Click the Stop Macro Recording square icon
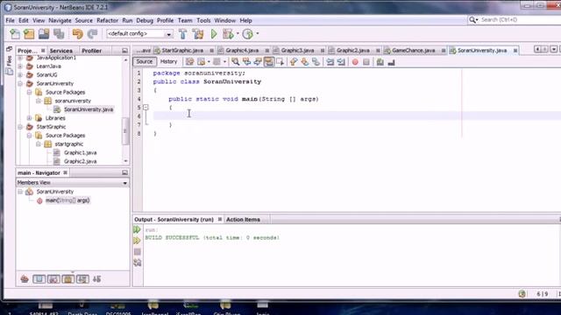The height and width of the screenshot is (315, 561). (x=366, y=62)
